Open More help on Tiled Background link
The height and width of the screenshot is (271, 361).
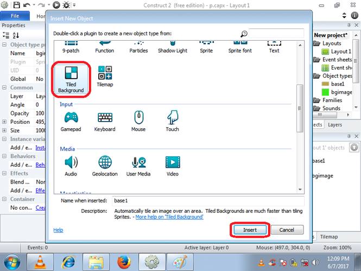click(x=169, y=217)
